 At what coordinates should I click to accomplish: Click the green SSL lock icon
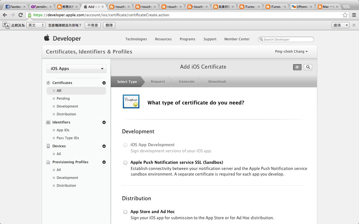29,15
